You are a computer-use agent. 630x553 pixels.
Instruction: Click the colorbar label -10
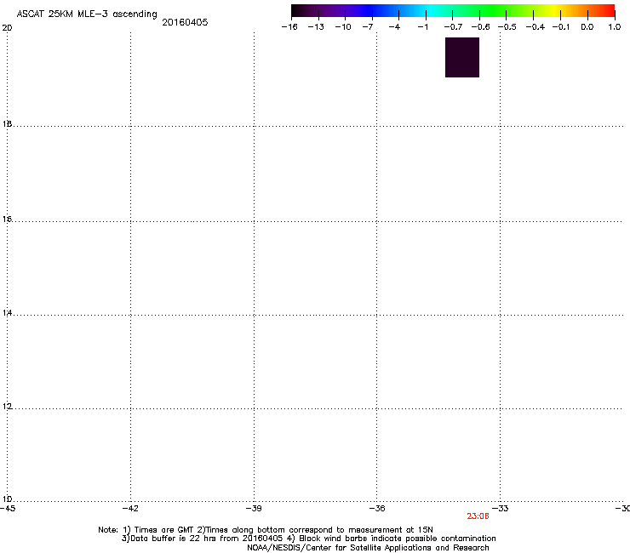coord(343,27)
